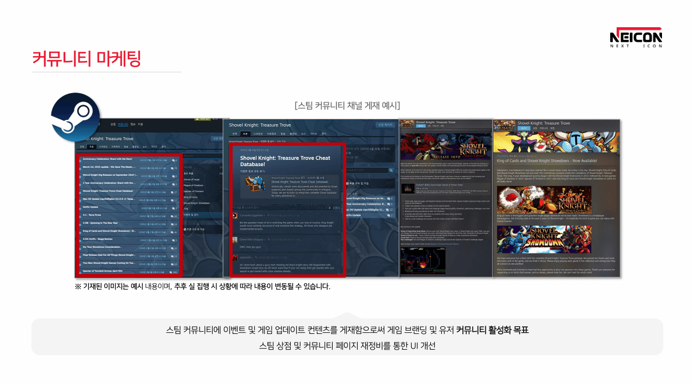Screen dimensions: 692x384
Task: Select 'Specter of Torment' subforum in sidebar
Action: (193, 191)
